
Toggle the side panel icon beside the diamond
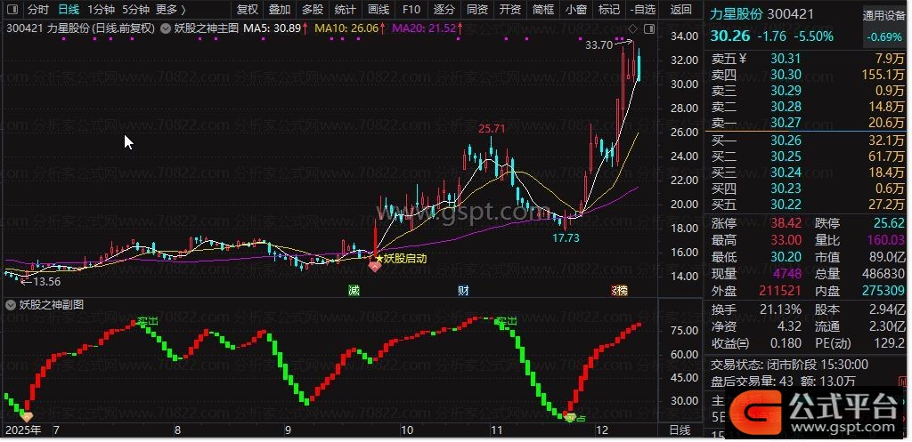click(x=647, y=28)
